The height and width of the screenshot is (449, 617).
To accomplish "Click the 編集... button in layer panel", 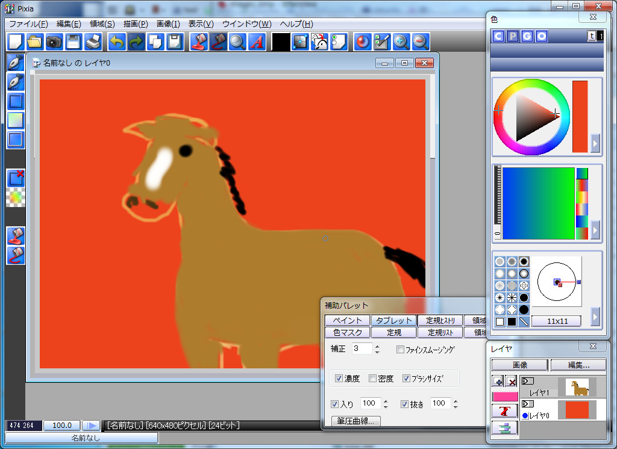I will click(x=578, y=365).
